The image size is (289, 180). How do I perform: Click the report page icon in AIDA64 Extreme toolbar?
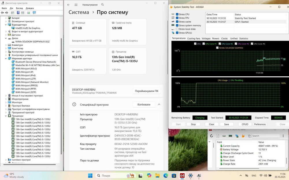[218, 136]
